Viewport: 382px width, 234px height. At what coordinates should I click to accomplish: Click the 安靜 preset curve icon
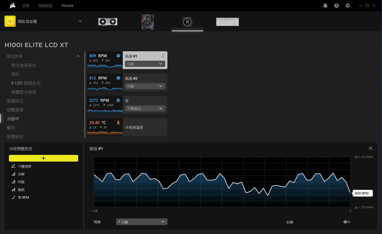[13, 174]
